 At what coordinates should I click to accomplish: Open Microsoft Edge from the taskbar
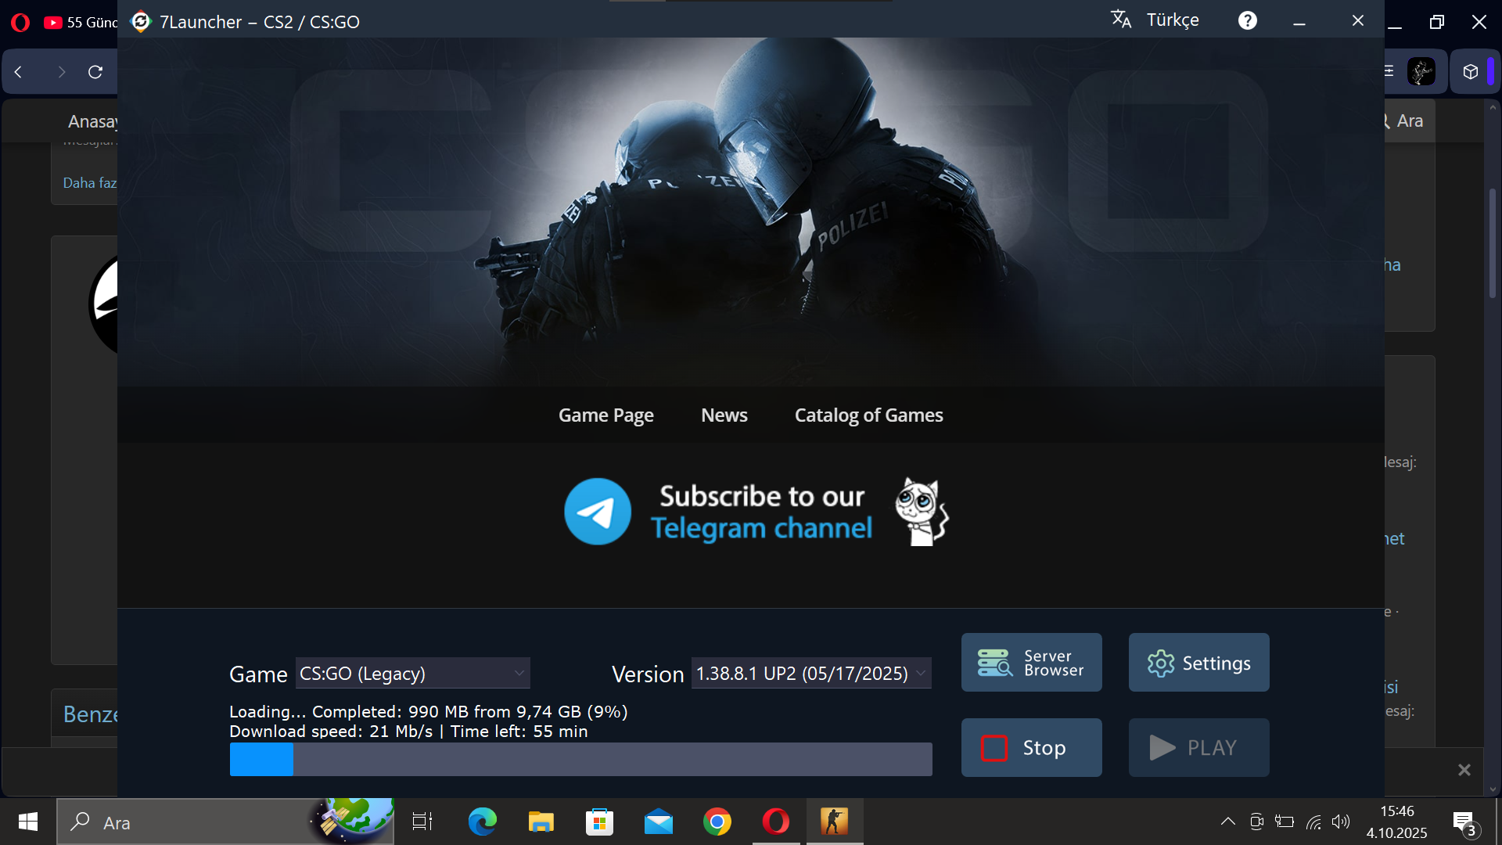click(x=482, y=822)
